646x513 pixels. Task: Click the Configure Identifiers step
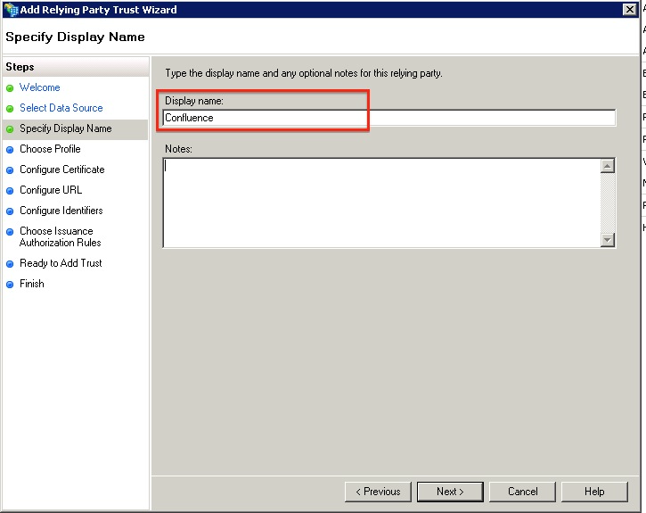click(61, 211)
